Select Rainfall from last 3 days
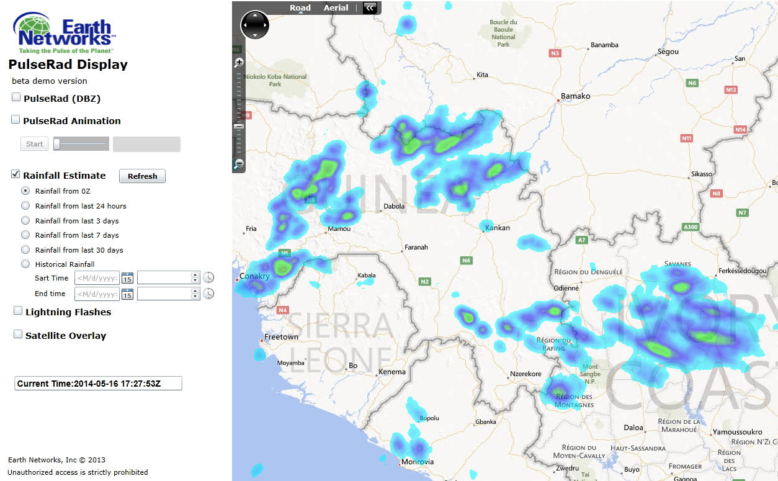 click(x=25, y=220)
